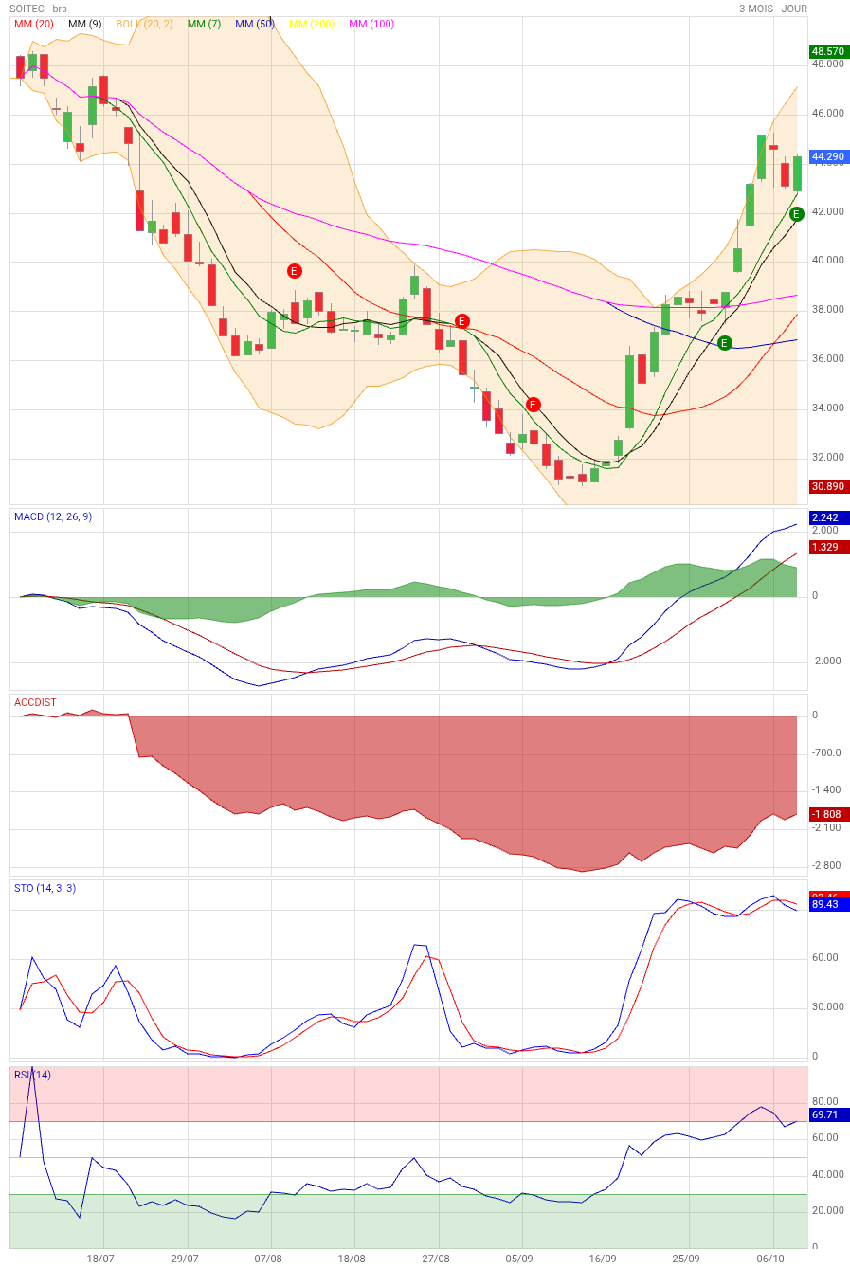Click the 40.000 RSI axis label
This screenshot has height=1268, width=850.
pos(827,1175)
